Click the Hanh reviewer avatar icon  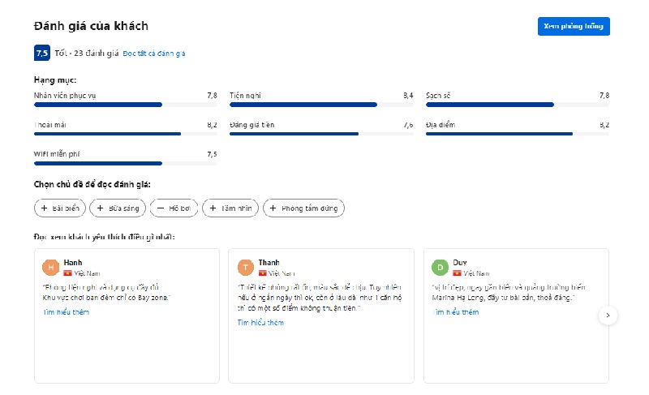click(x=50, y=268)
